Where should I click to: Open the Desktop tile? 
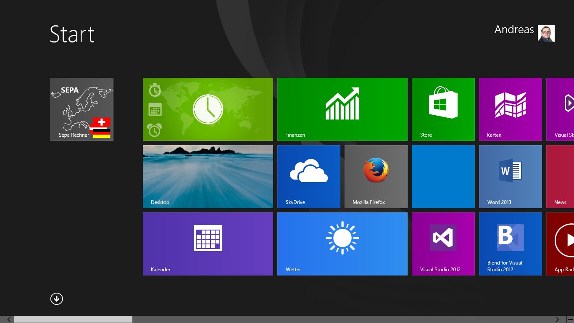click(x=208, y=177)
